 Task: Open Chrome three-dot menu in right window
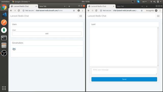click(x=160, y=10)
